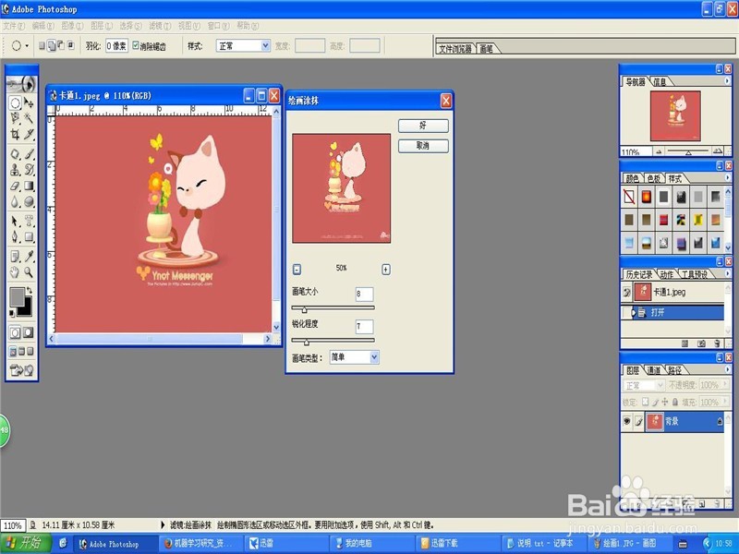Select the Move tool

[29, 102]
